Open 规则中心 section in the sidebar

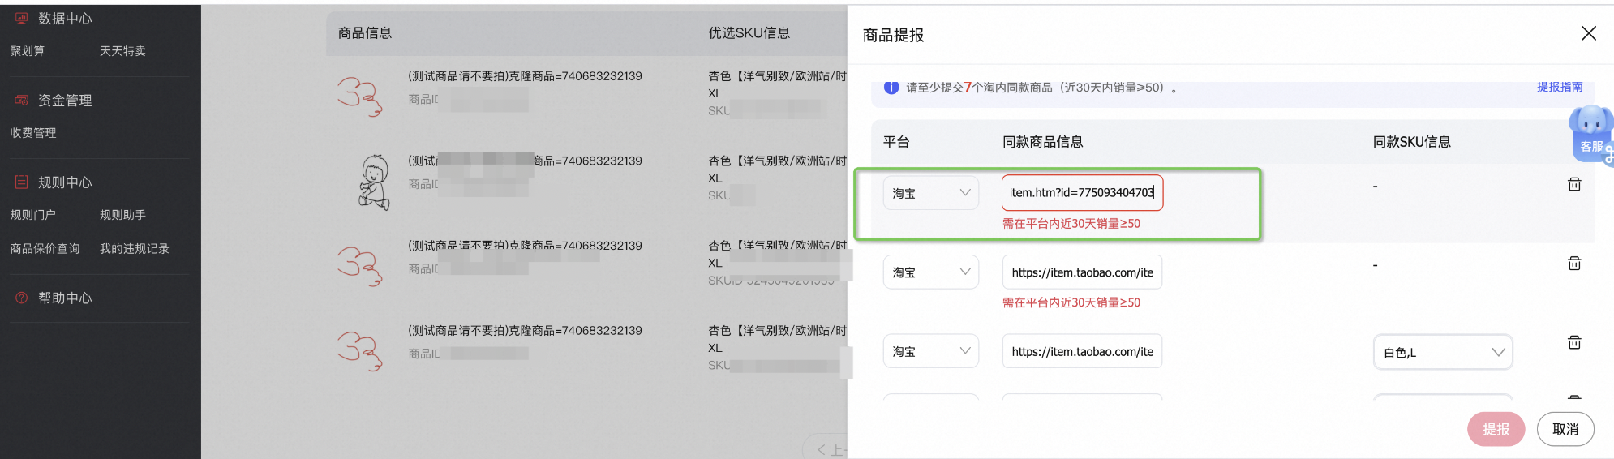pos(65,182)
